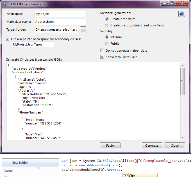
Task: Click the File.ReadAllText code line
Action: [126, 161]
